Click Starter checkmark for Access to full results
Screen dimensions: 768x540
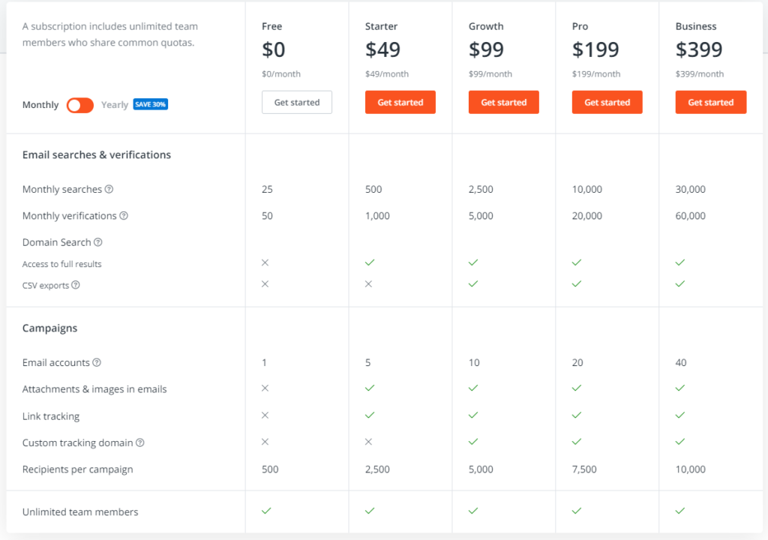point(370,262)
